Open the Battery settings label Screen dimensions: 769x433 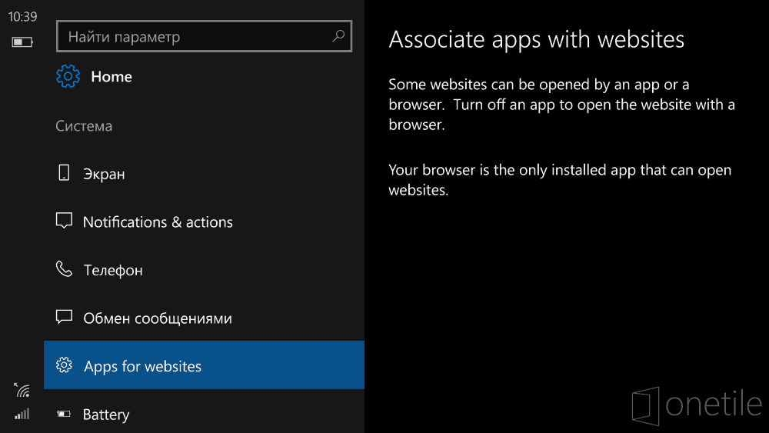tap(106, 415)
